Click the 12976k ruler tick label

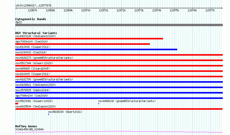coord(192,10)
